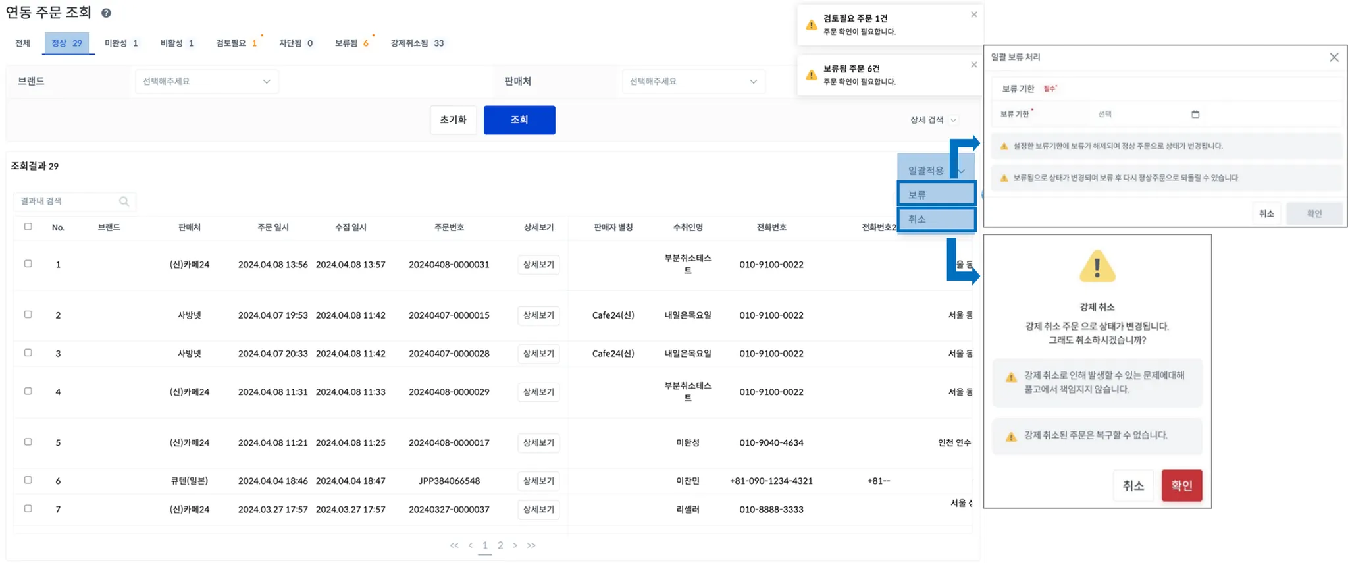Switch to the 강제취소됨 tab
The height and width of the screenshot is (563, 1348).
pos(417,43)
